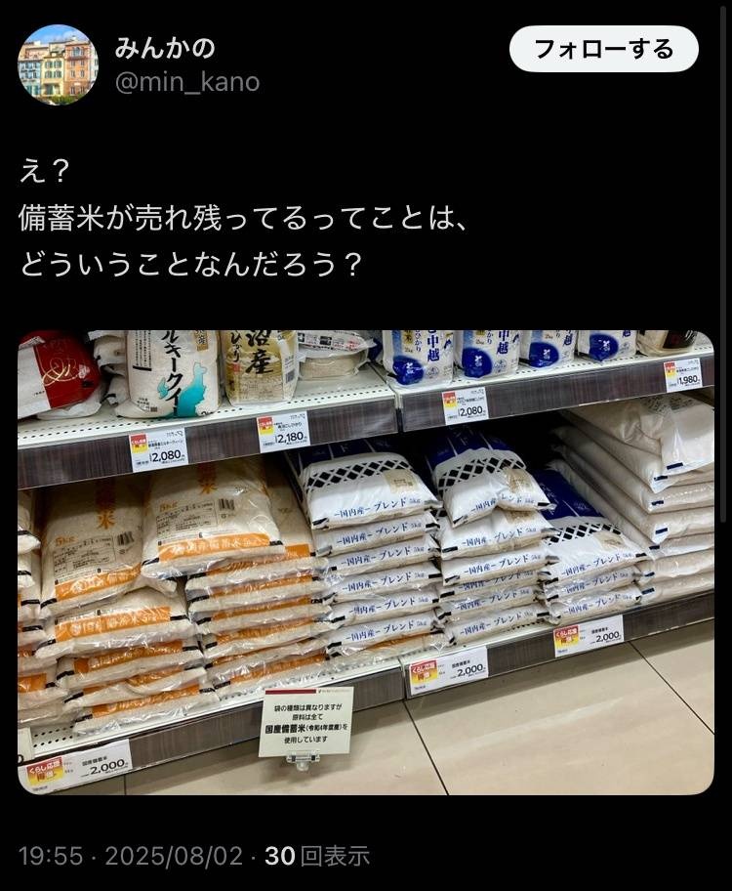Select the tweet line starting 備蓄米が売れ残ってる
Image resolution: width=732 pixels, height=891 pixels.
coord(244,218)
